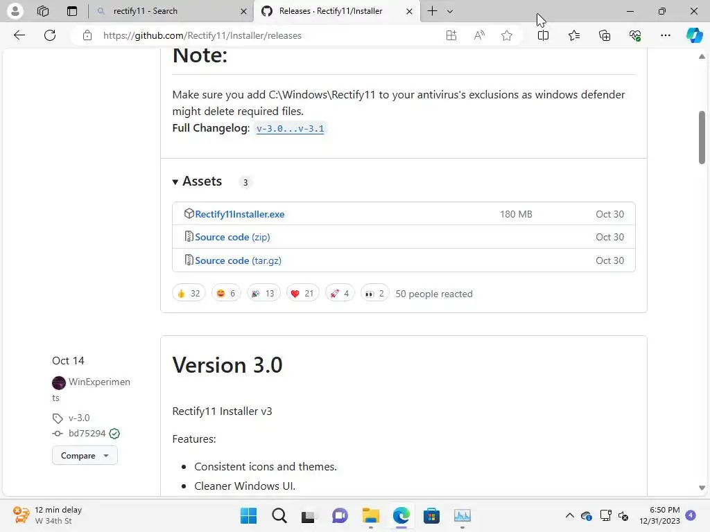Add this page to favorites star
Image resolution: width=710 pixels, height=532 pixels.
coord(507,35)
